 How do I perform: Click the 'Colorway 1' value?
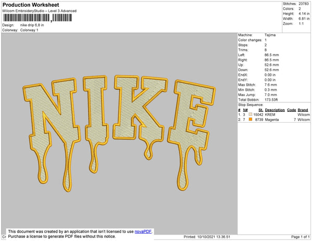(x=29, y=30)
